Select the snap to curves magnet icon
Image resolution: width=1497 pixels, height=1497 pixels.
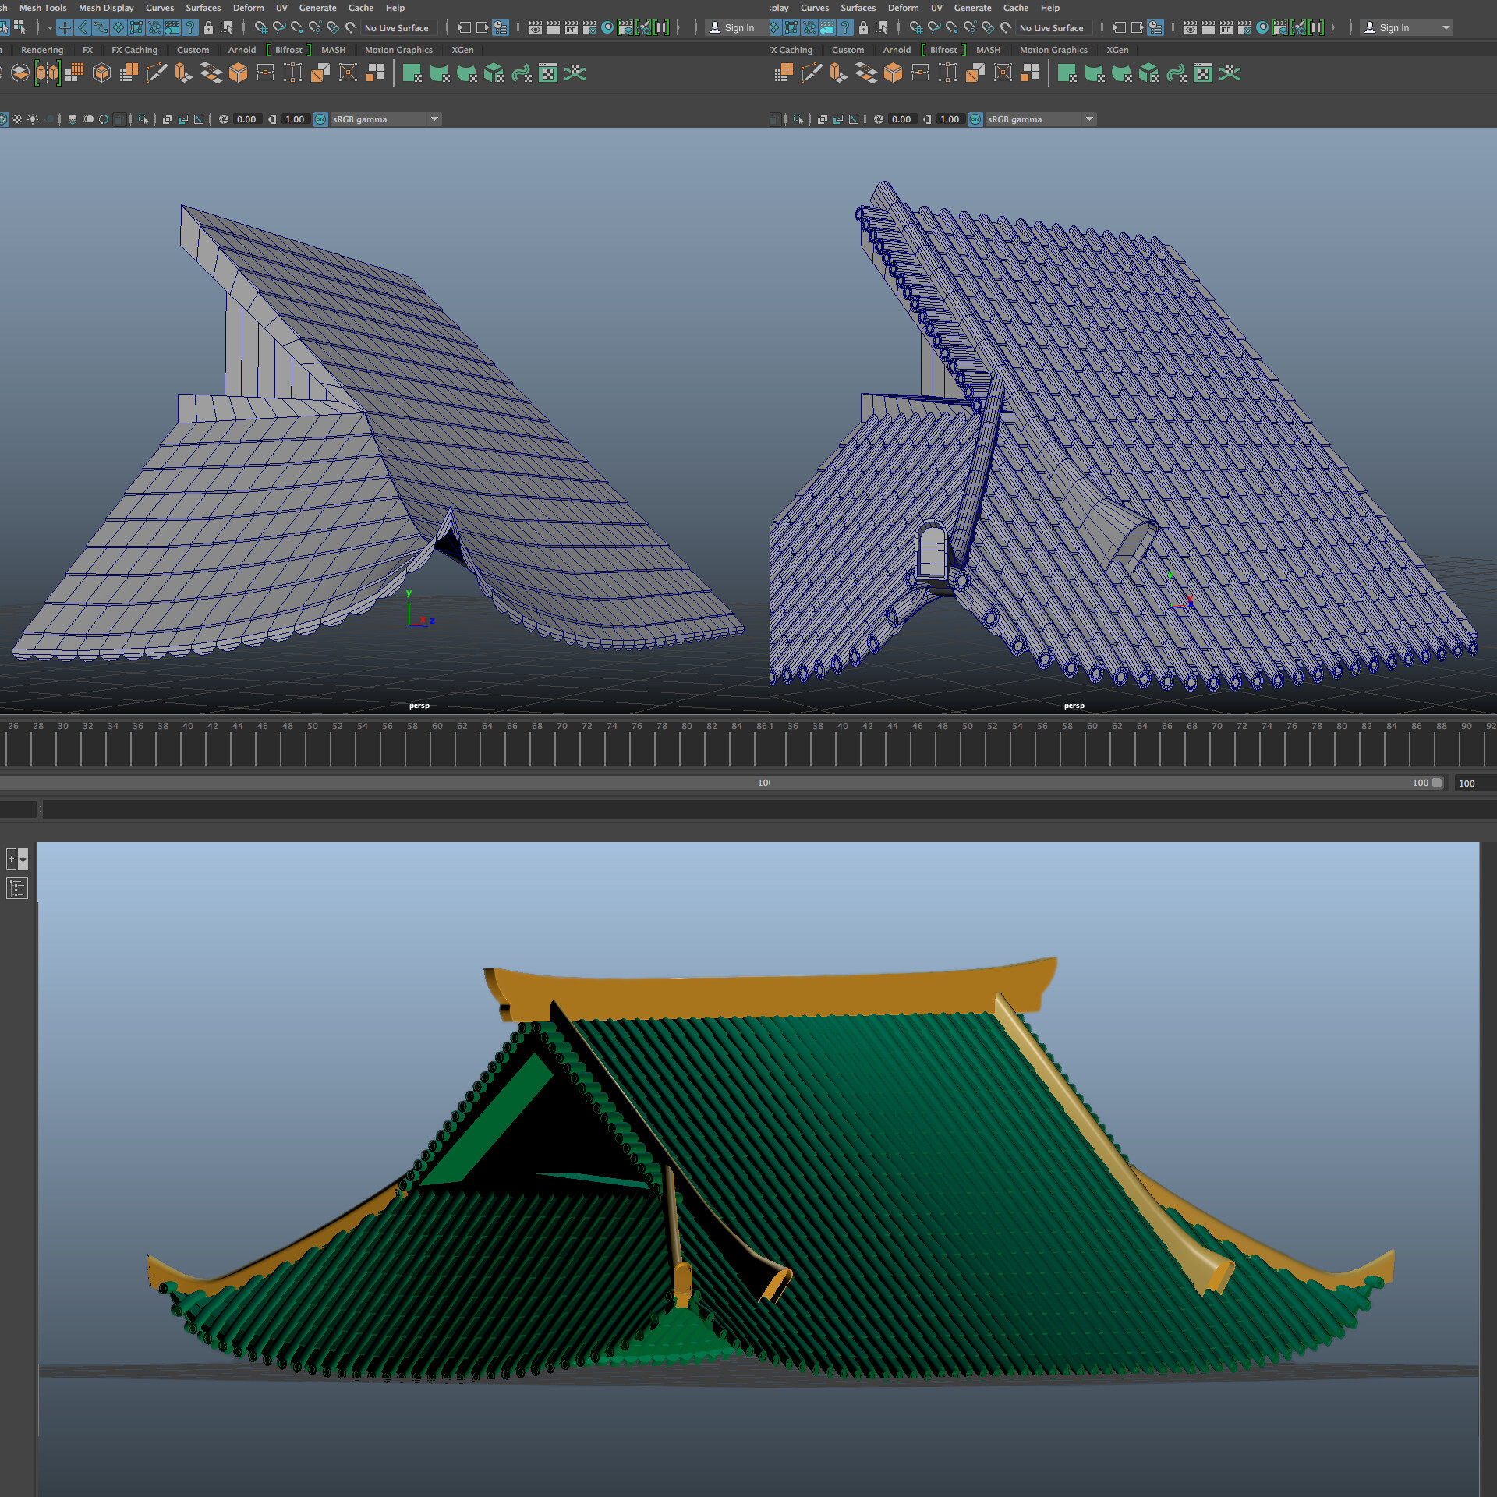coord(280,27)
